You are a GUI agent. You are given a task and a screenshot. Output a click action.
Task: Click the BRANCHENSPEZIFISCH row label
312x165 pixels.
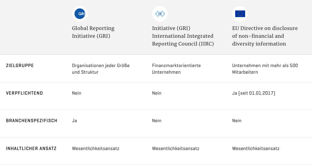(31, 121)
